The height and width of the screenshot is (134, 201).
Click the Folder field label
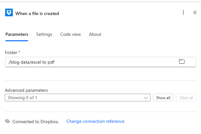coord(11,52)
